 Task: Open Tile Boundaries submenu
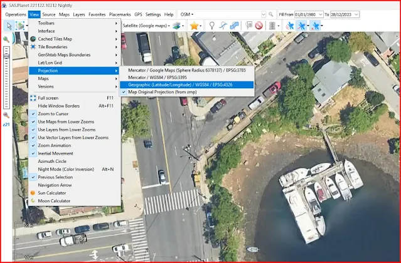click(x=74, y=47)
